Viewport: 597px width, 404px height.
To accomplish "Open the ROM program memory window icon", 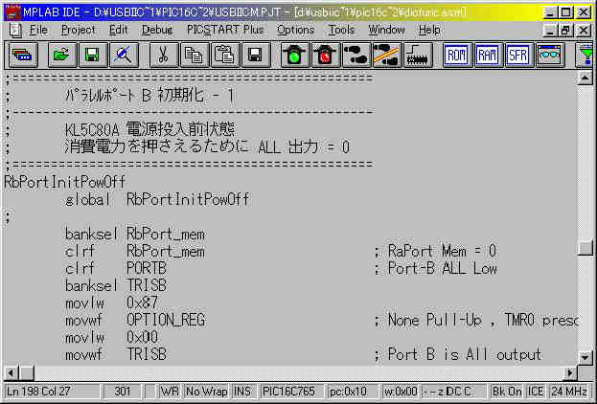I will 457,56.
